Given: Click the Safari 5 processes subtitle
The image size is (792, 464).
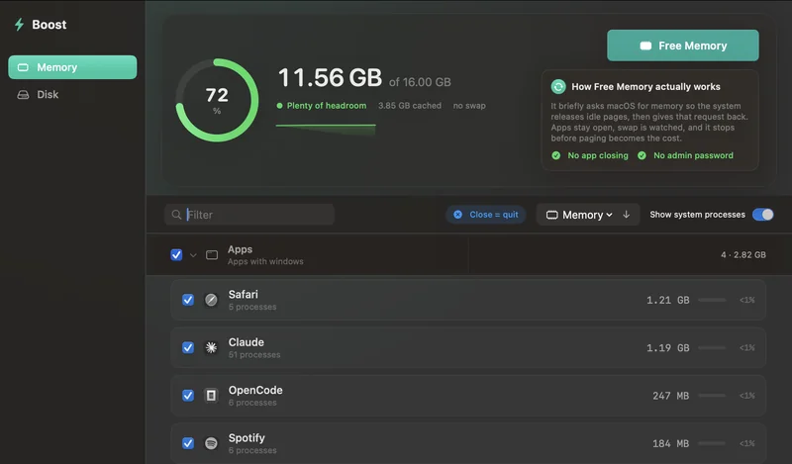Looking at the screenshot, I should [x=252, y=307].
